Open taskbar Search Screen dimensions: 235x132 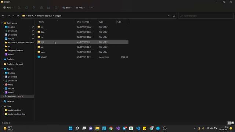[x=77, y=128]
